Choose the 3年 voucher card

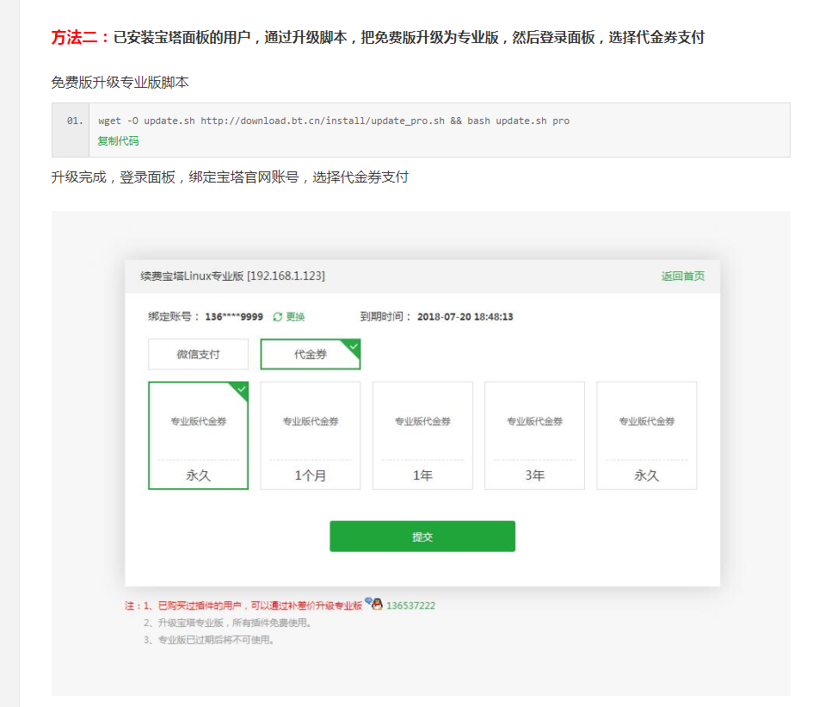coord(534,436)
